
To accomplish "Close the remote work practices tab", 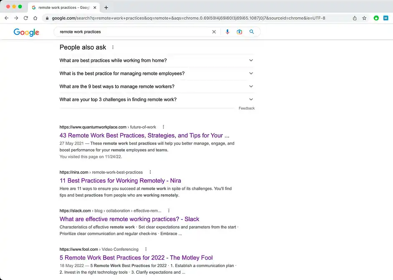I will (x=95, y=8).
